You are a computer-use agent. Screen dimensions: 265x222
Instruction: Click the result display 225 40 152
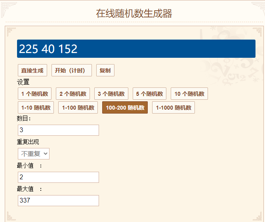click(136, 49)
